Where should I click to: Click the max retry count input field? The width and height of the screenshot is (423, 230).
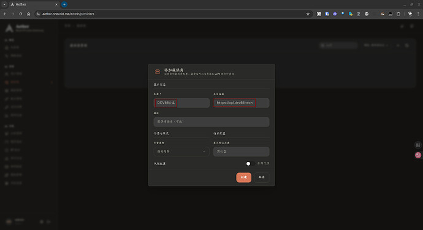[x=241, y=151]
